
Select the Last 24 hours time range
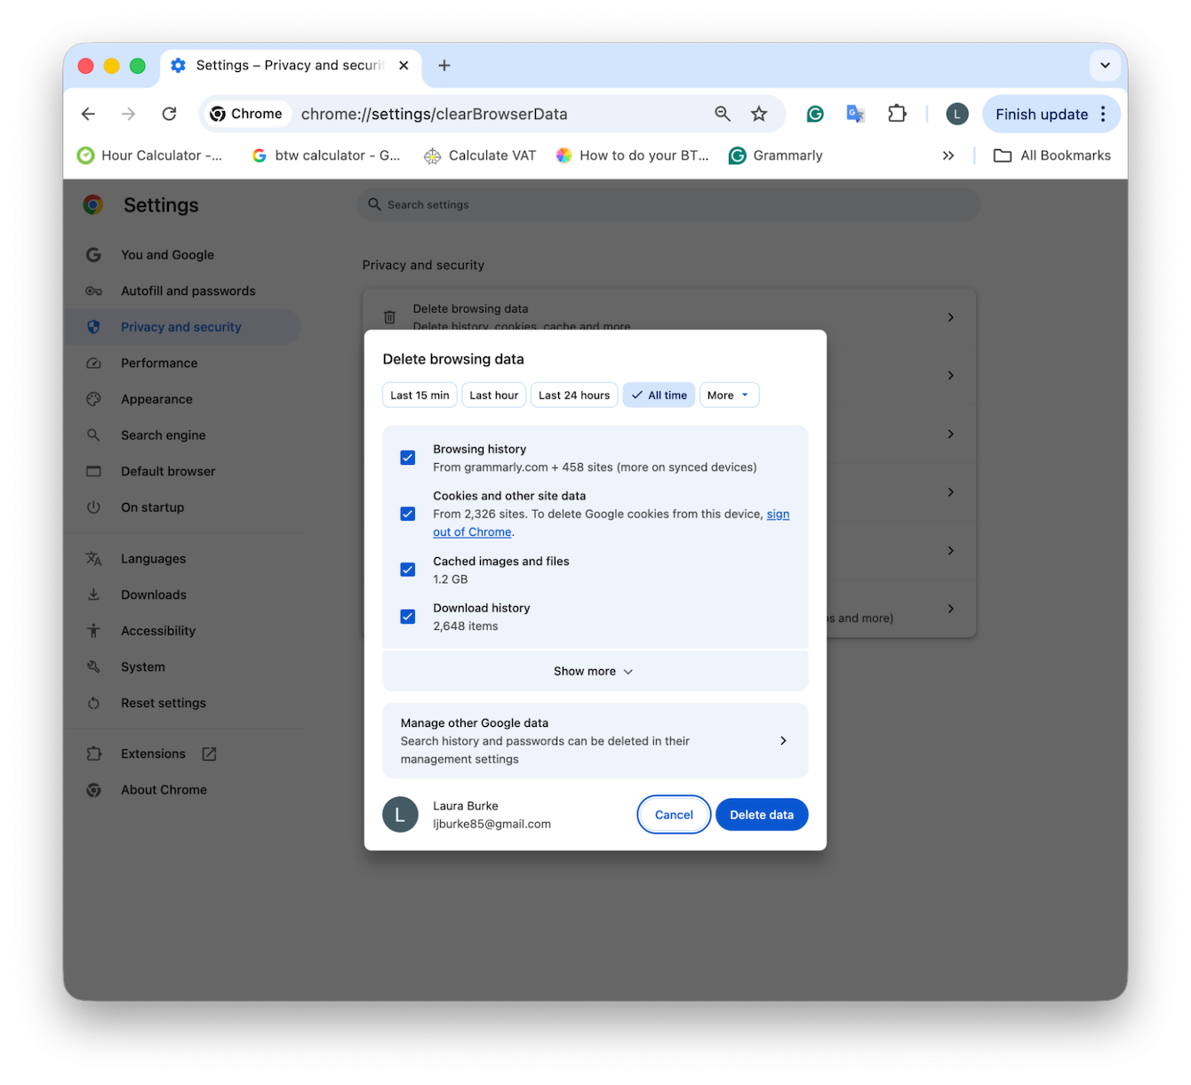[x=573, y=395]
